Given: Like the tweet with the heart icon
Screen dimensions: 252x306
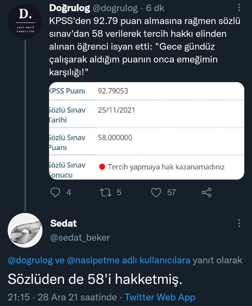Looking at the screenshot, I should [156, 192].
